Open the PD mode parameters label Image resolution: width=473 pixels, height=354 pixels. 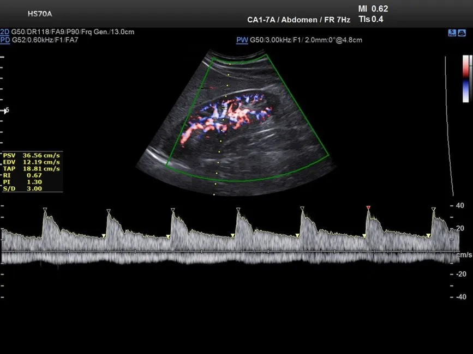point(5,40)
